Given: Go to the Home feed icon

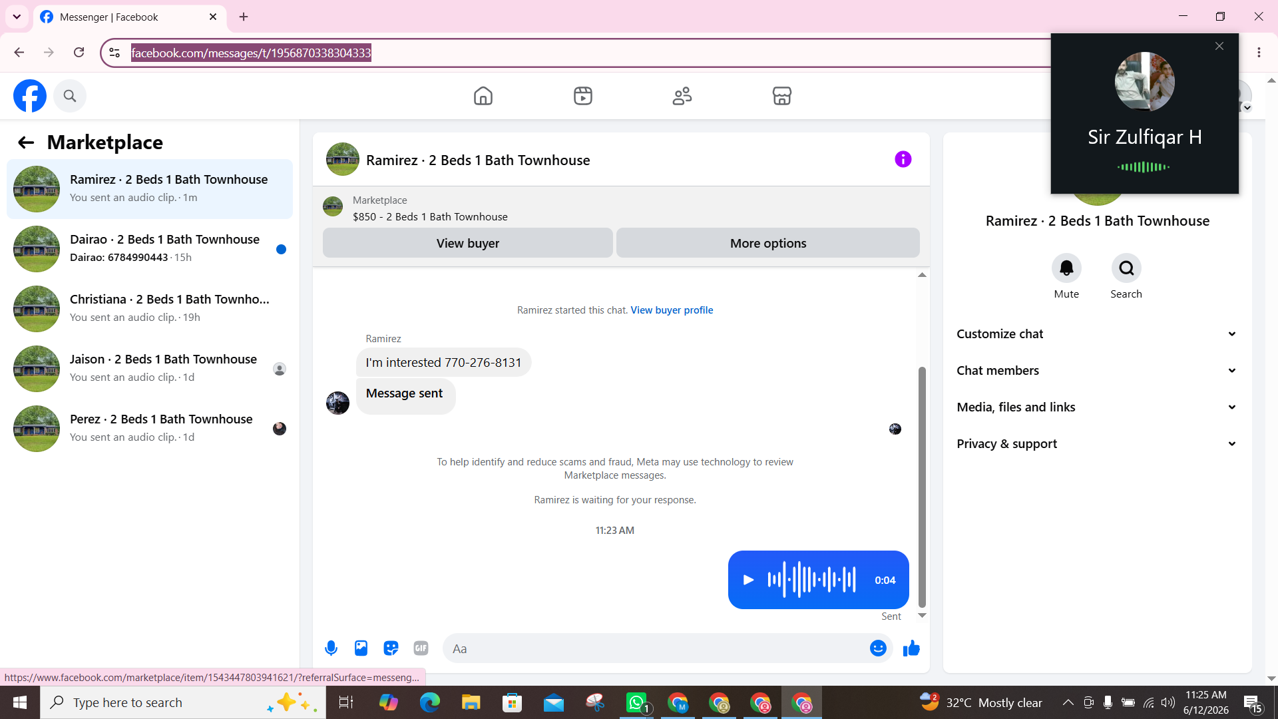Looking at the screenshot, I should click(483, 96).
